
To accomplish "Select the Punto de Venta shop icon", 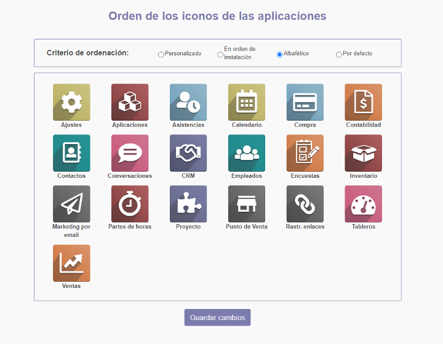I will (x=247, y=204).
